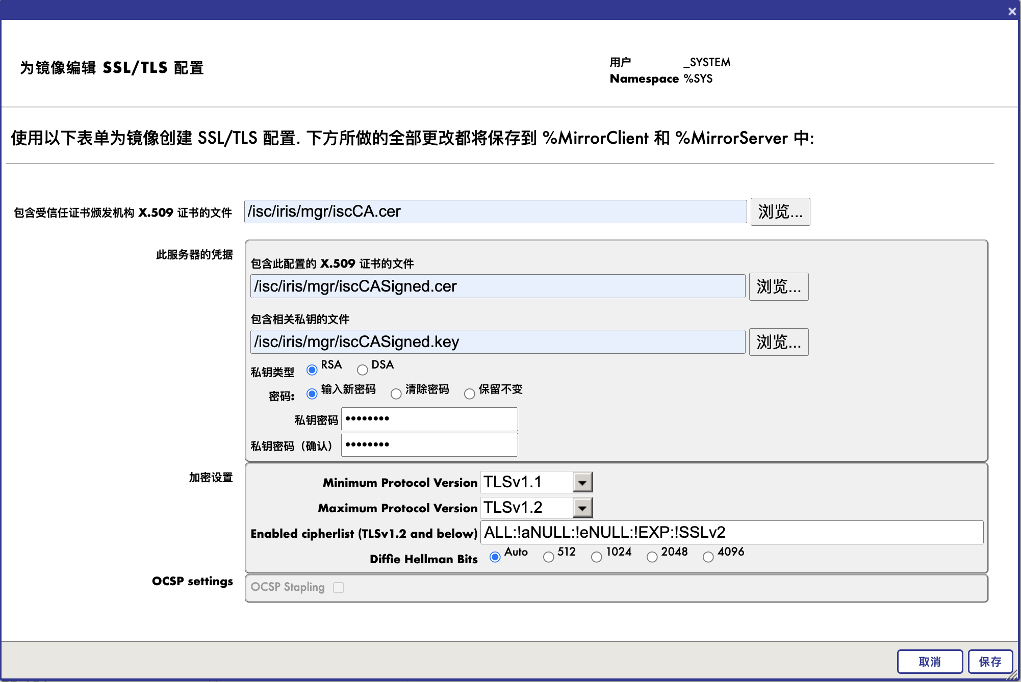The height and width of the screenshot is (682, 1021).
Task: Set Diffie Hellman Bits to 2048
Action: click(x=652, y=557)
